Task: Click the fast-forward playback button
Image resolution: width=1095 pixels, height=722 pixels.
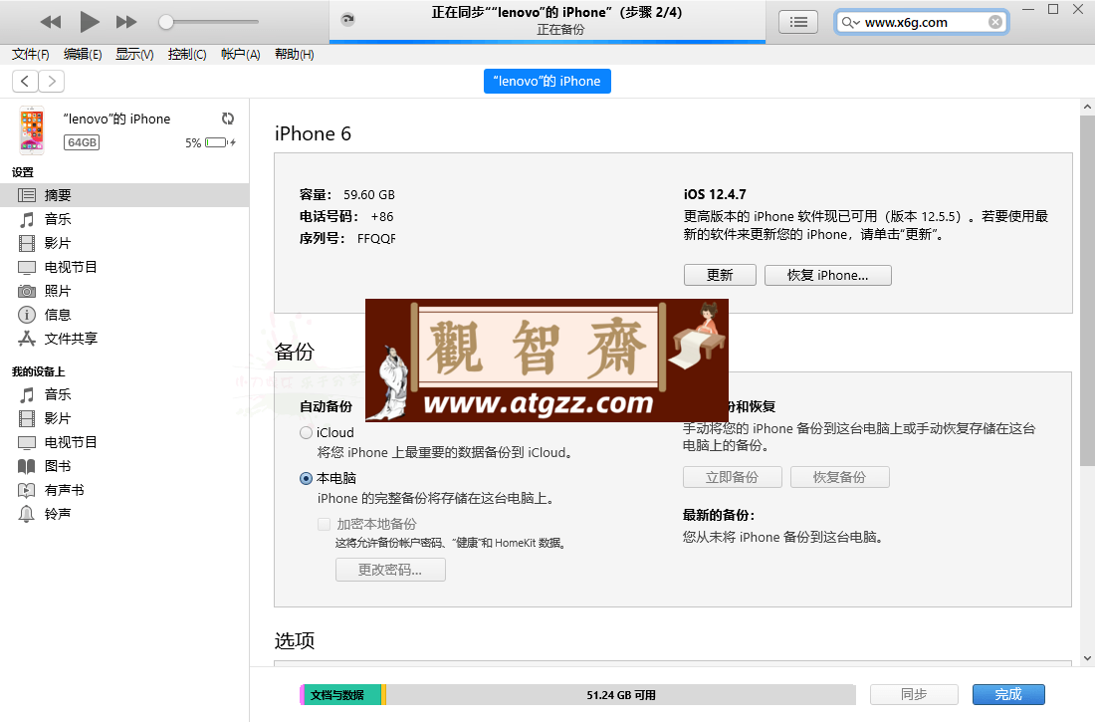Action: pos(125,22)
